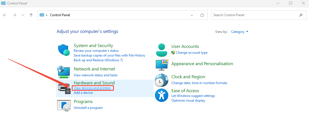Go up one level with up arrow
Image resolution: width=309 pixels, height=120 pixels.
click(31, 15)
